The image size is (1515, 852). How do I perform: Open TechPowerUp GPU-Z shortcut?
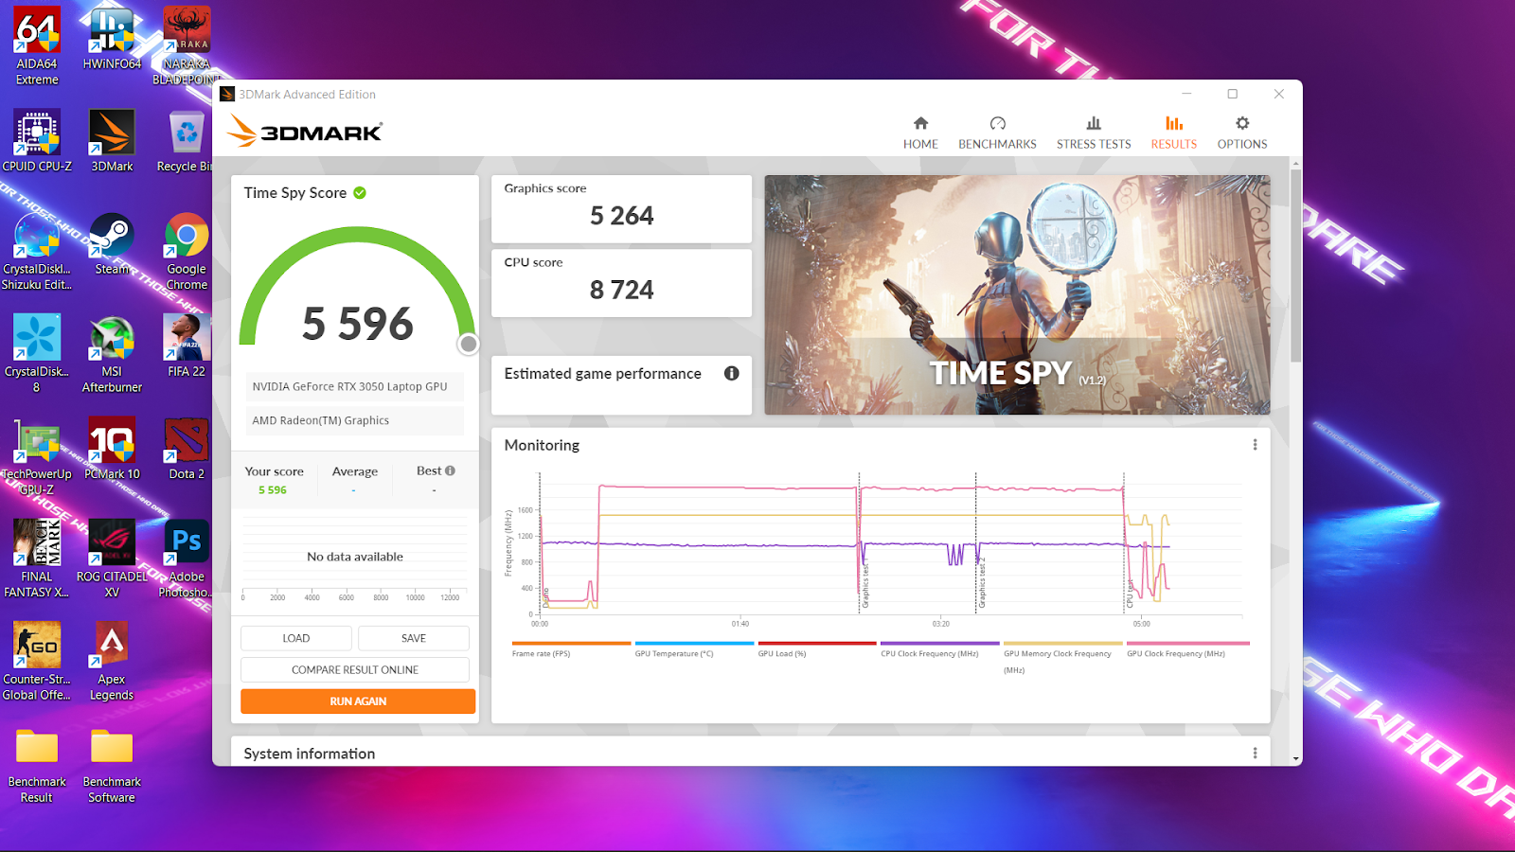point(37,456)
